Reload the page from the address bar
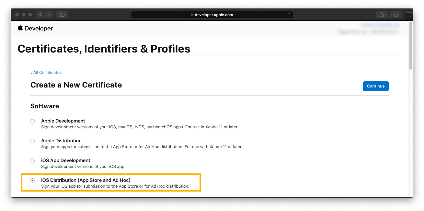The image size is (424, 211). point(289,15)
